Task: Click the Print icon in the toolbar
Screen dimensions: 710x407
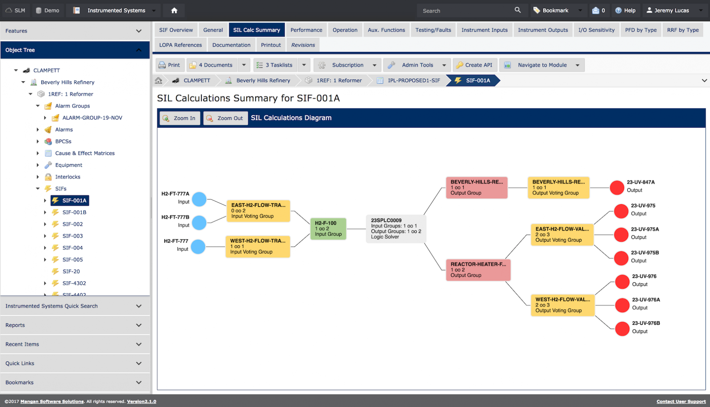Action: click(162, 65)
